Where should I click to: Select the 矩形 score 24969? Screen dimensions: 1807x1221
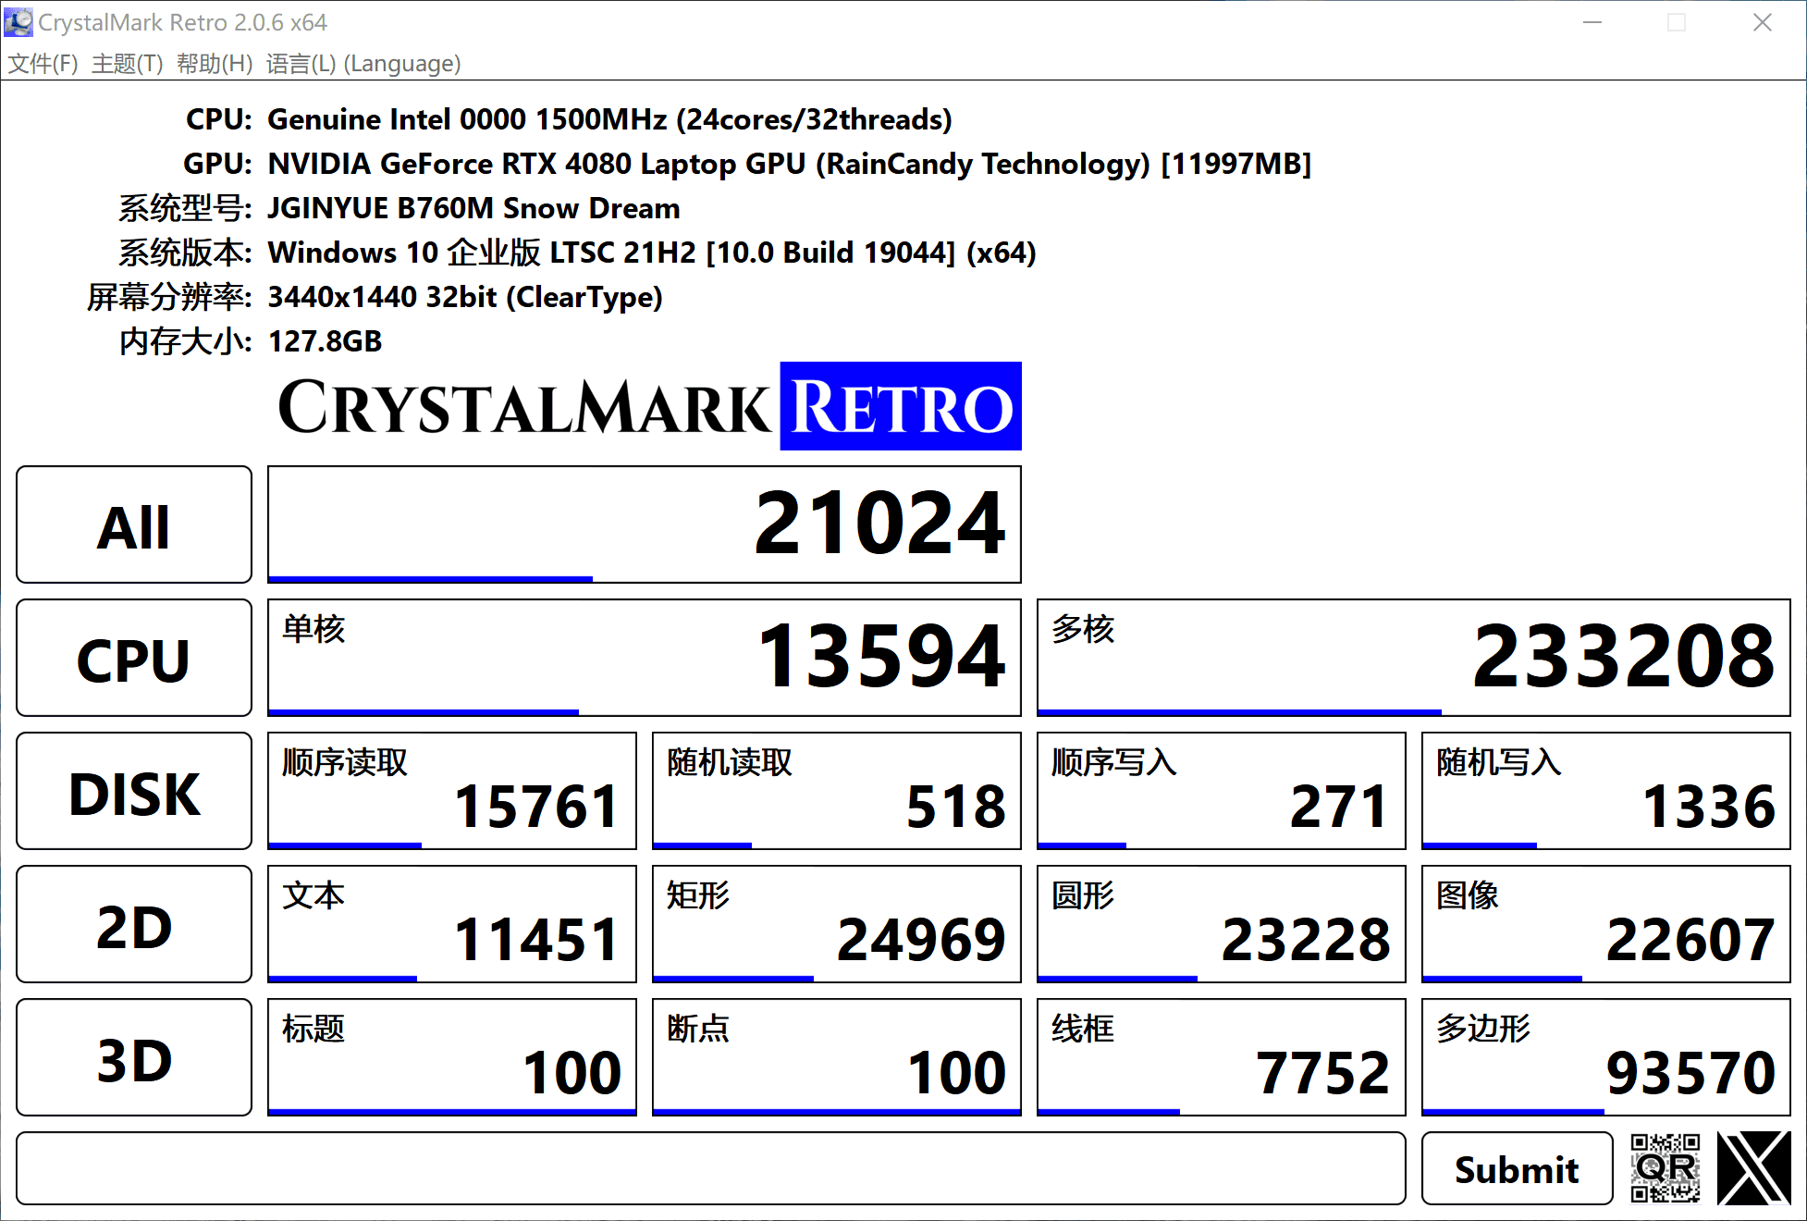coord(837,924)
